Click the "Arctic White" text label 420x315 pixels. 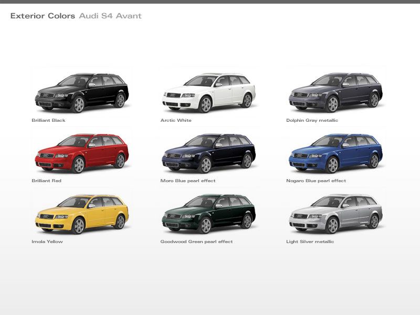click(x=176, y=120)
